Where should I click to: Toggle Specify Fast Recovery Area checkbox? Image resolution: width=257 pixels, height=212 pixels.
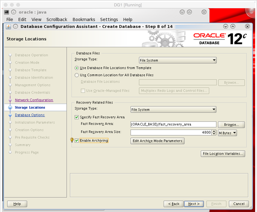[76, 117]
